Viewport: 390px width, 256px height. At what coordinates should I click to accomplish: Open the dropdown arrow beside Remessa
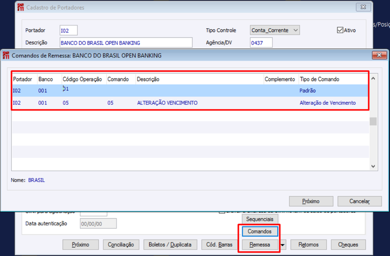click(283, 245)
